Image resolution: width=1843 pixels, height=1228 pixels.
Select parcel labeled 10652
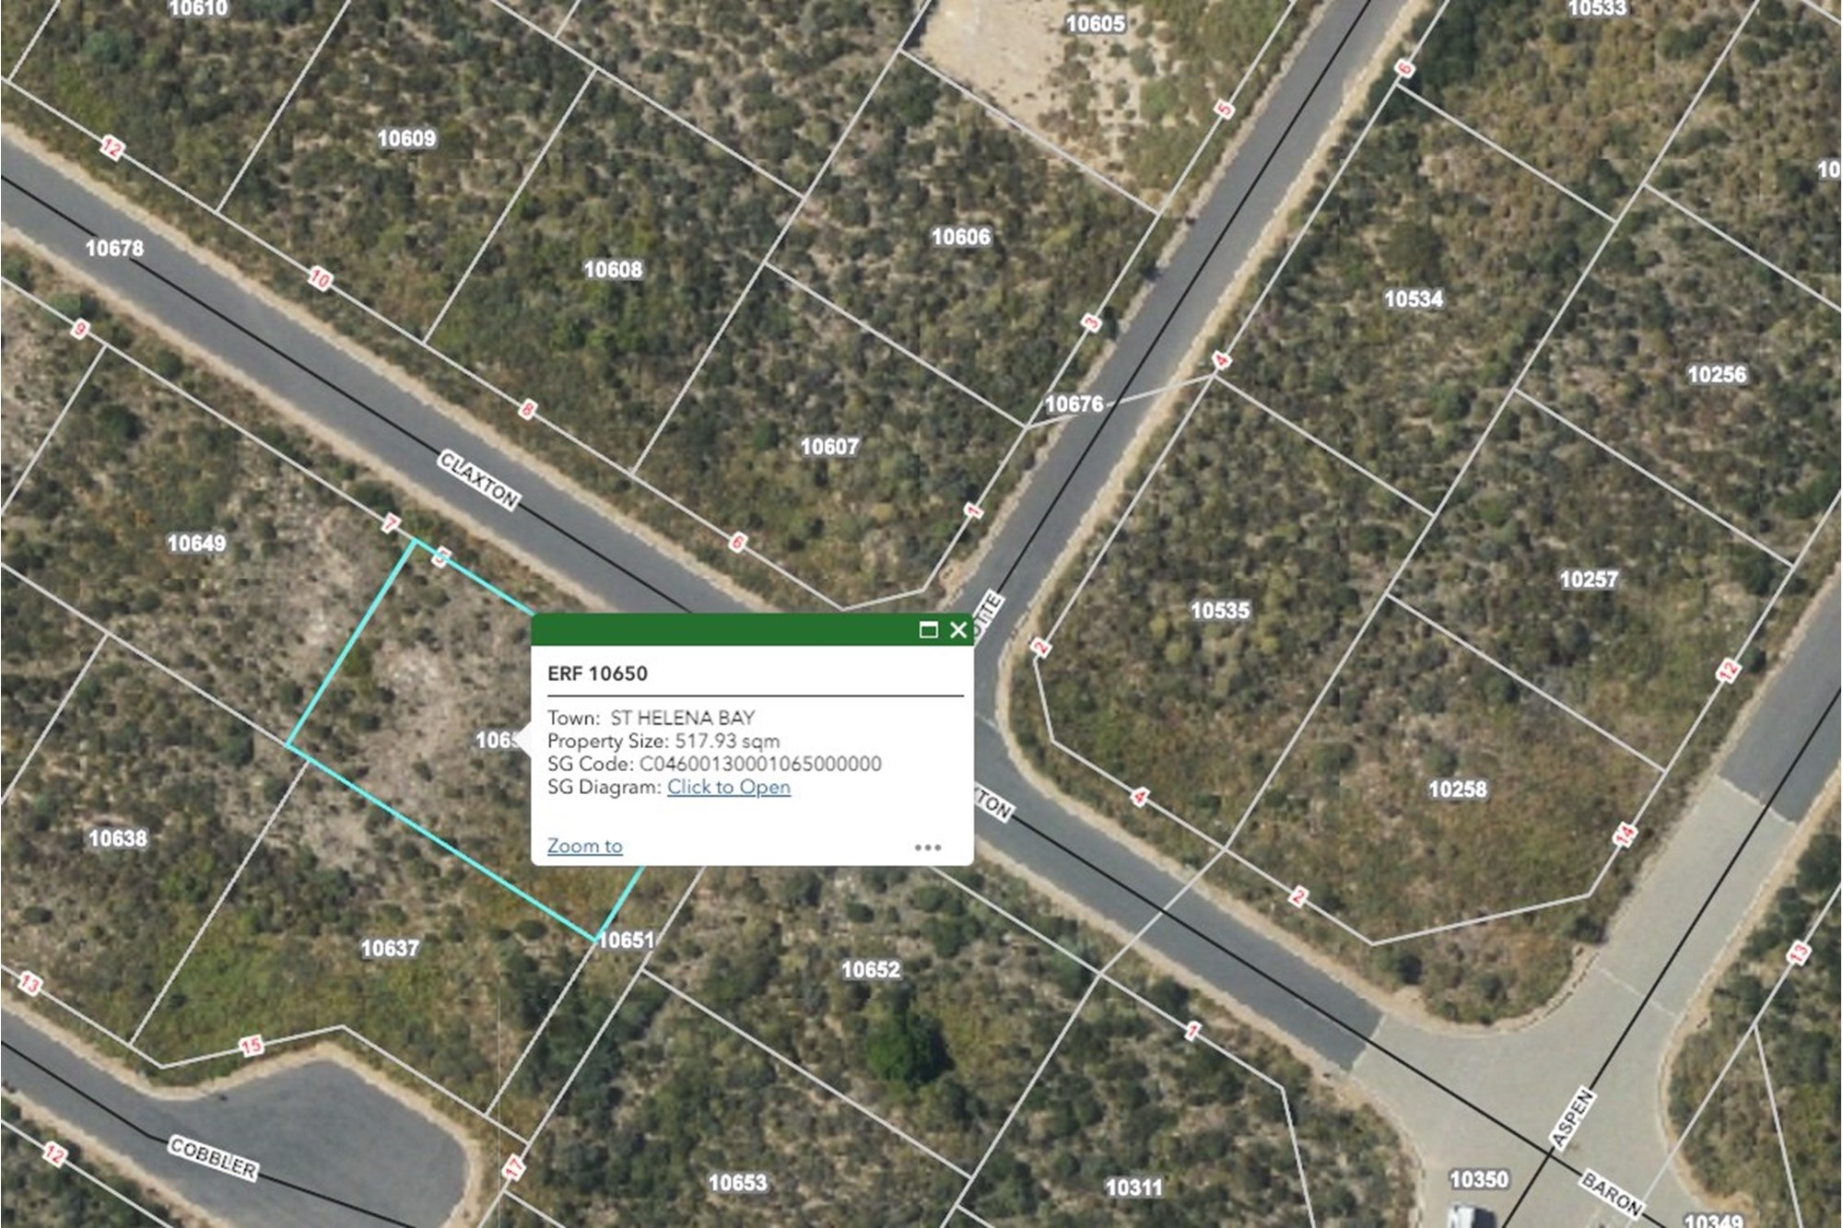click(871, 970)
